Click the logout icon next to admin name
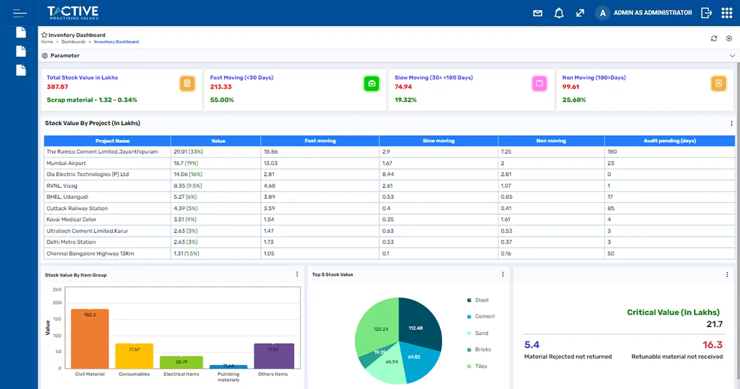The width and height of the screenshot is (740, 389). tap(706, 13)
